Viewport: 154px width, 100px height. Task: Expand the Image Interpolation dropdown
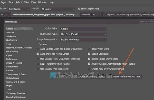83,40
